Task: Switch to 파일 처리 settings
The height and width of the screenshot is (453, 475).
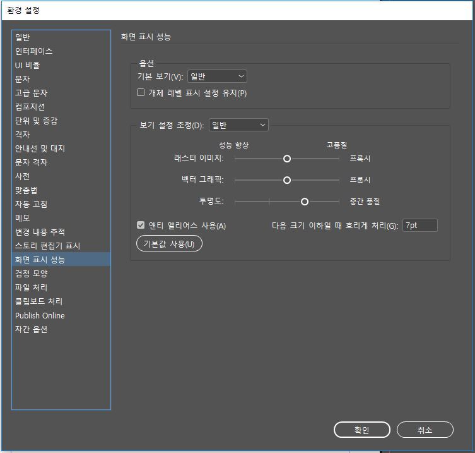Action: pos(61,287)
